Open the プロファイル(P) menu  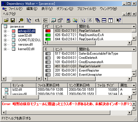(x=87, y=9)
